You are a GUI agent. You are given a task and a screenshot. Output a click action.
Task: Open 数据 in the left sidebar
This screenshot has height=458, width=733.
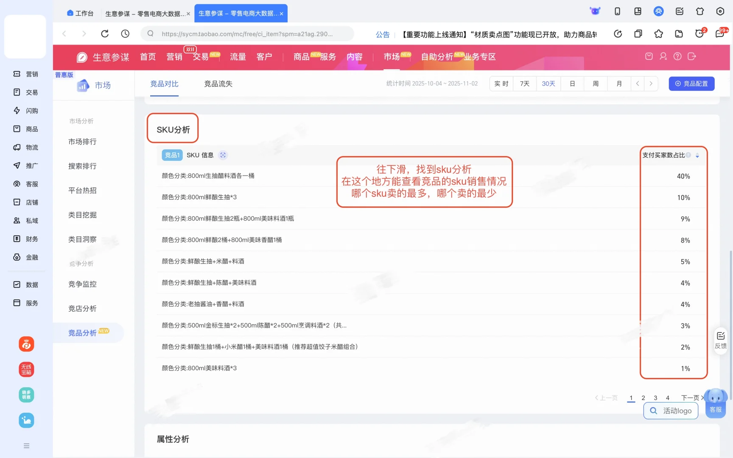25,285
